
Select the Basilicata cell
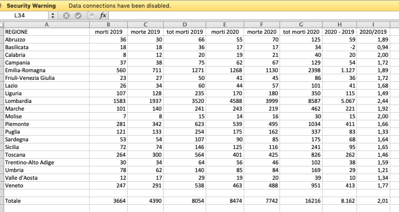pos(47,47)
